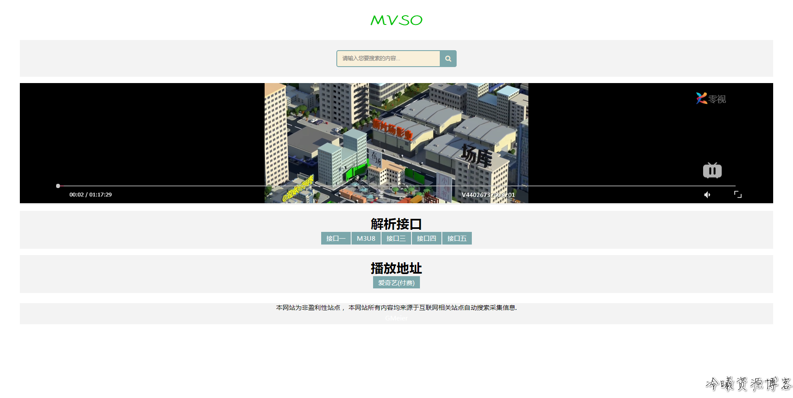Select parsing interface 接口一

[336, 239]
